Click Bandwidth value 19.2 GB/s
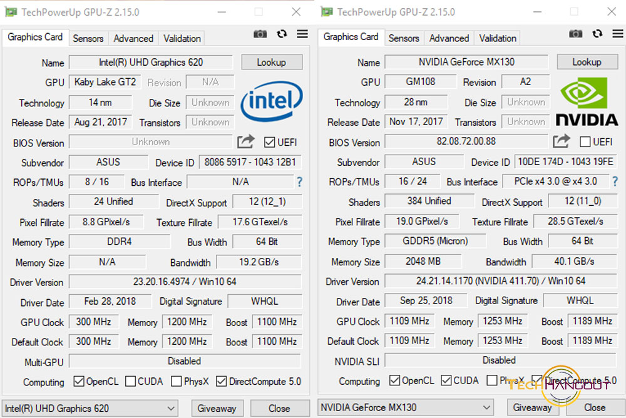This screenshot has height=418, width=626. (259, 262)
